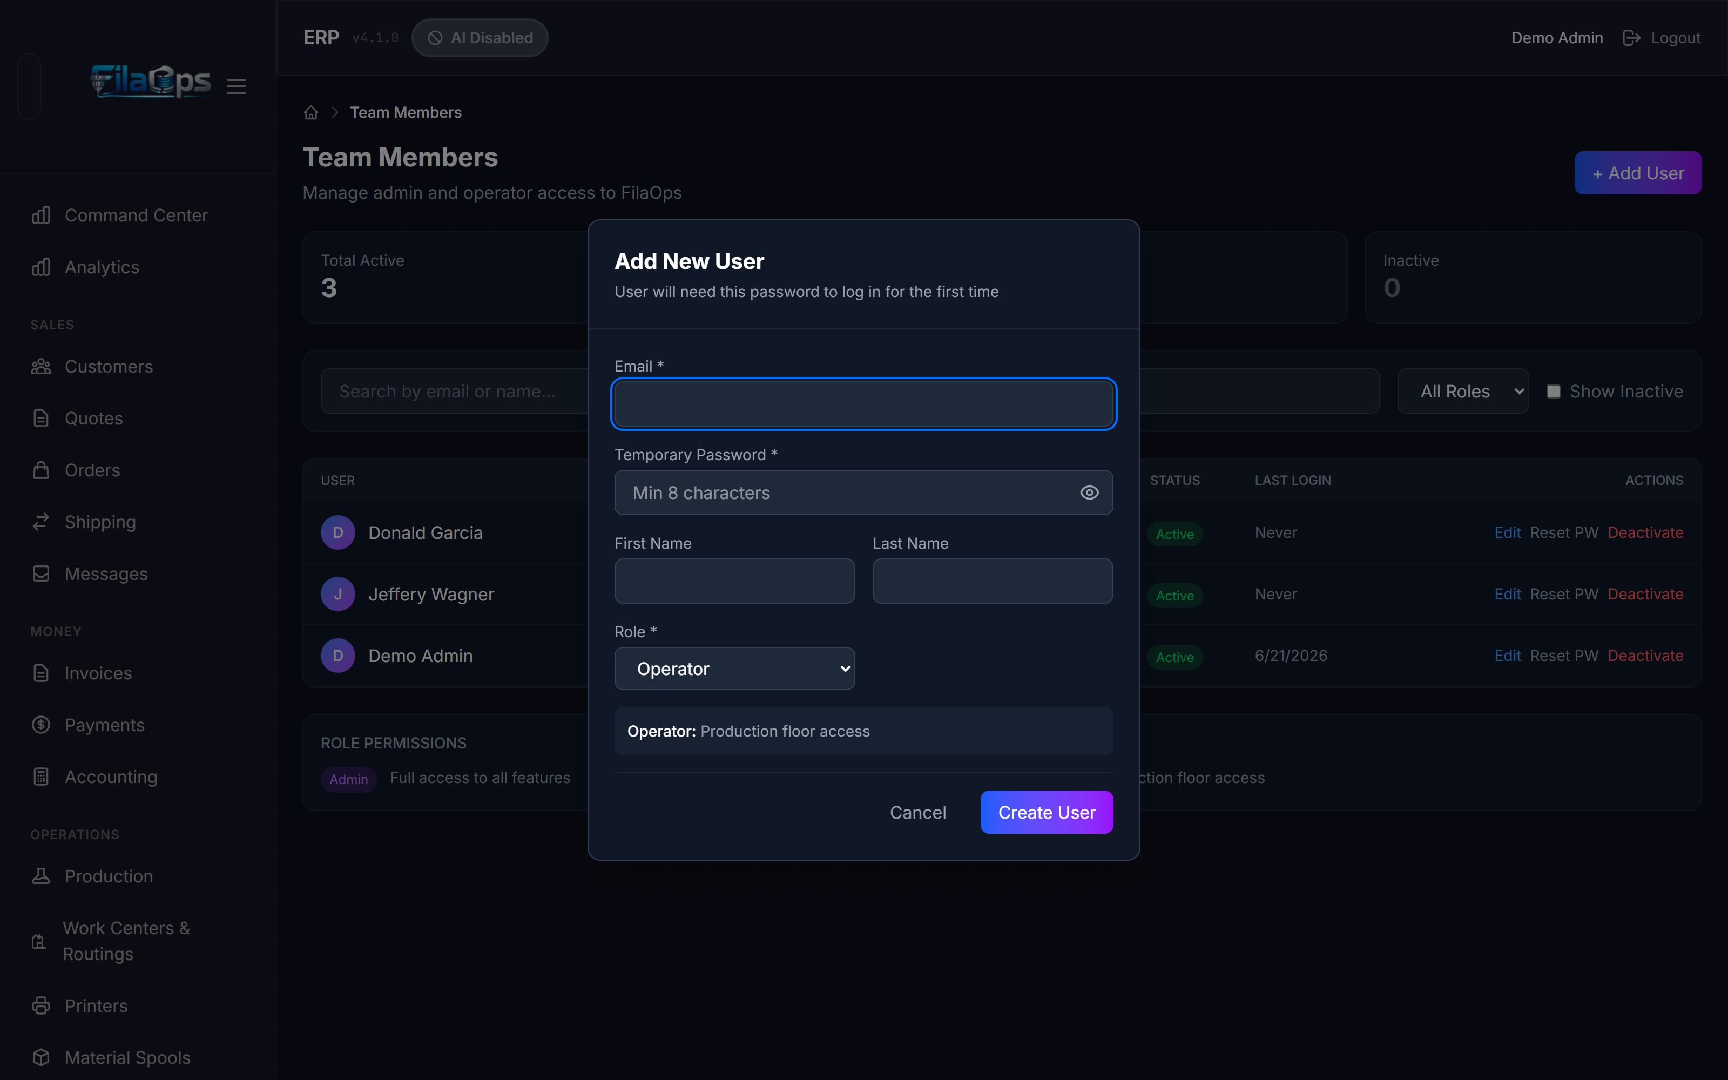The height and width of the screenshot is (1080, 1728).
Task: Click the 6/21/2026 last login cell
Action: [x=1291, y=656]
